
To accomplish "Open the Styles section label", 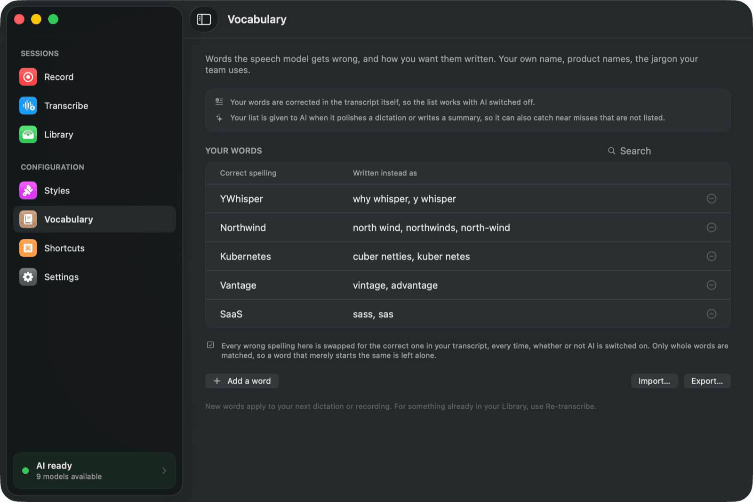I will 57,190.
